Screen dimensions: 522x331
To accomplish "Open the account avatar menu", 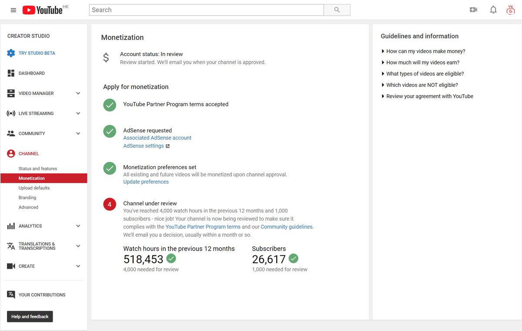I will [x=511, y=10].
